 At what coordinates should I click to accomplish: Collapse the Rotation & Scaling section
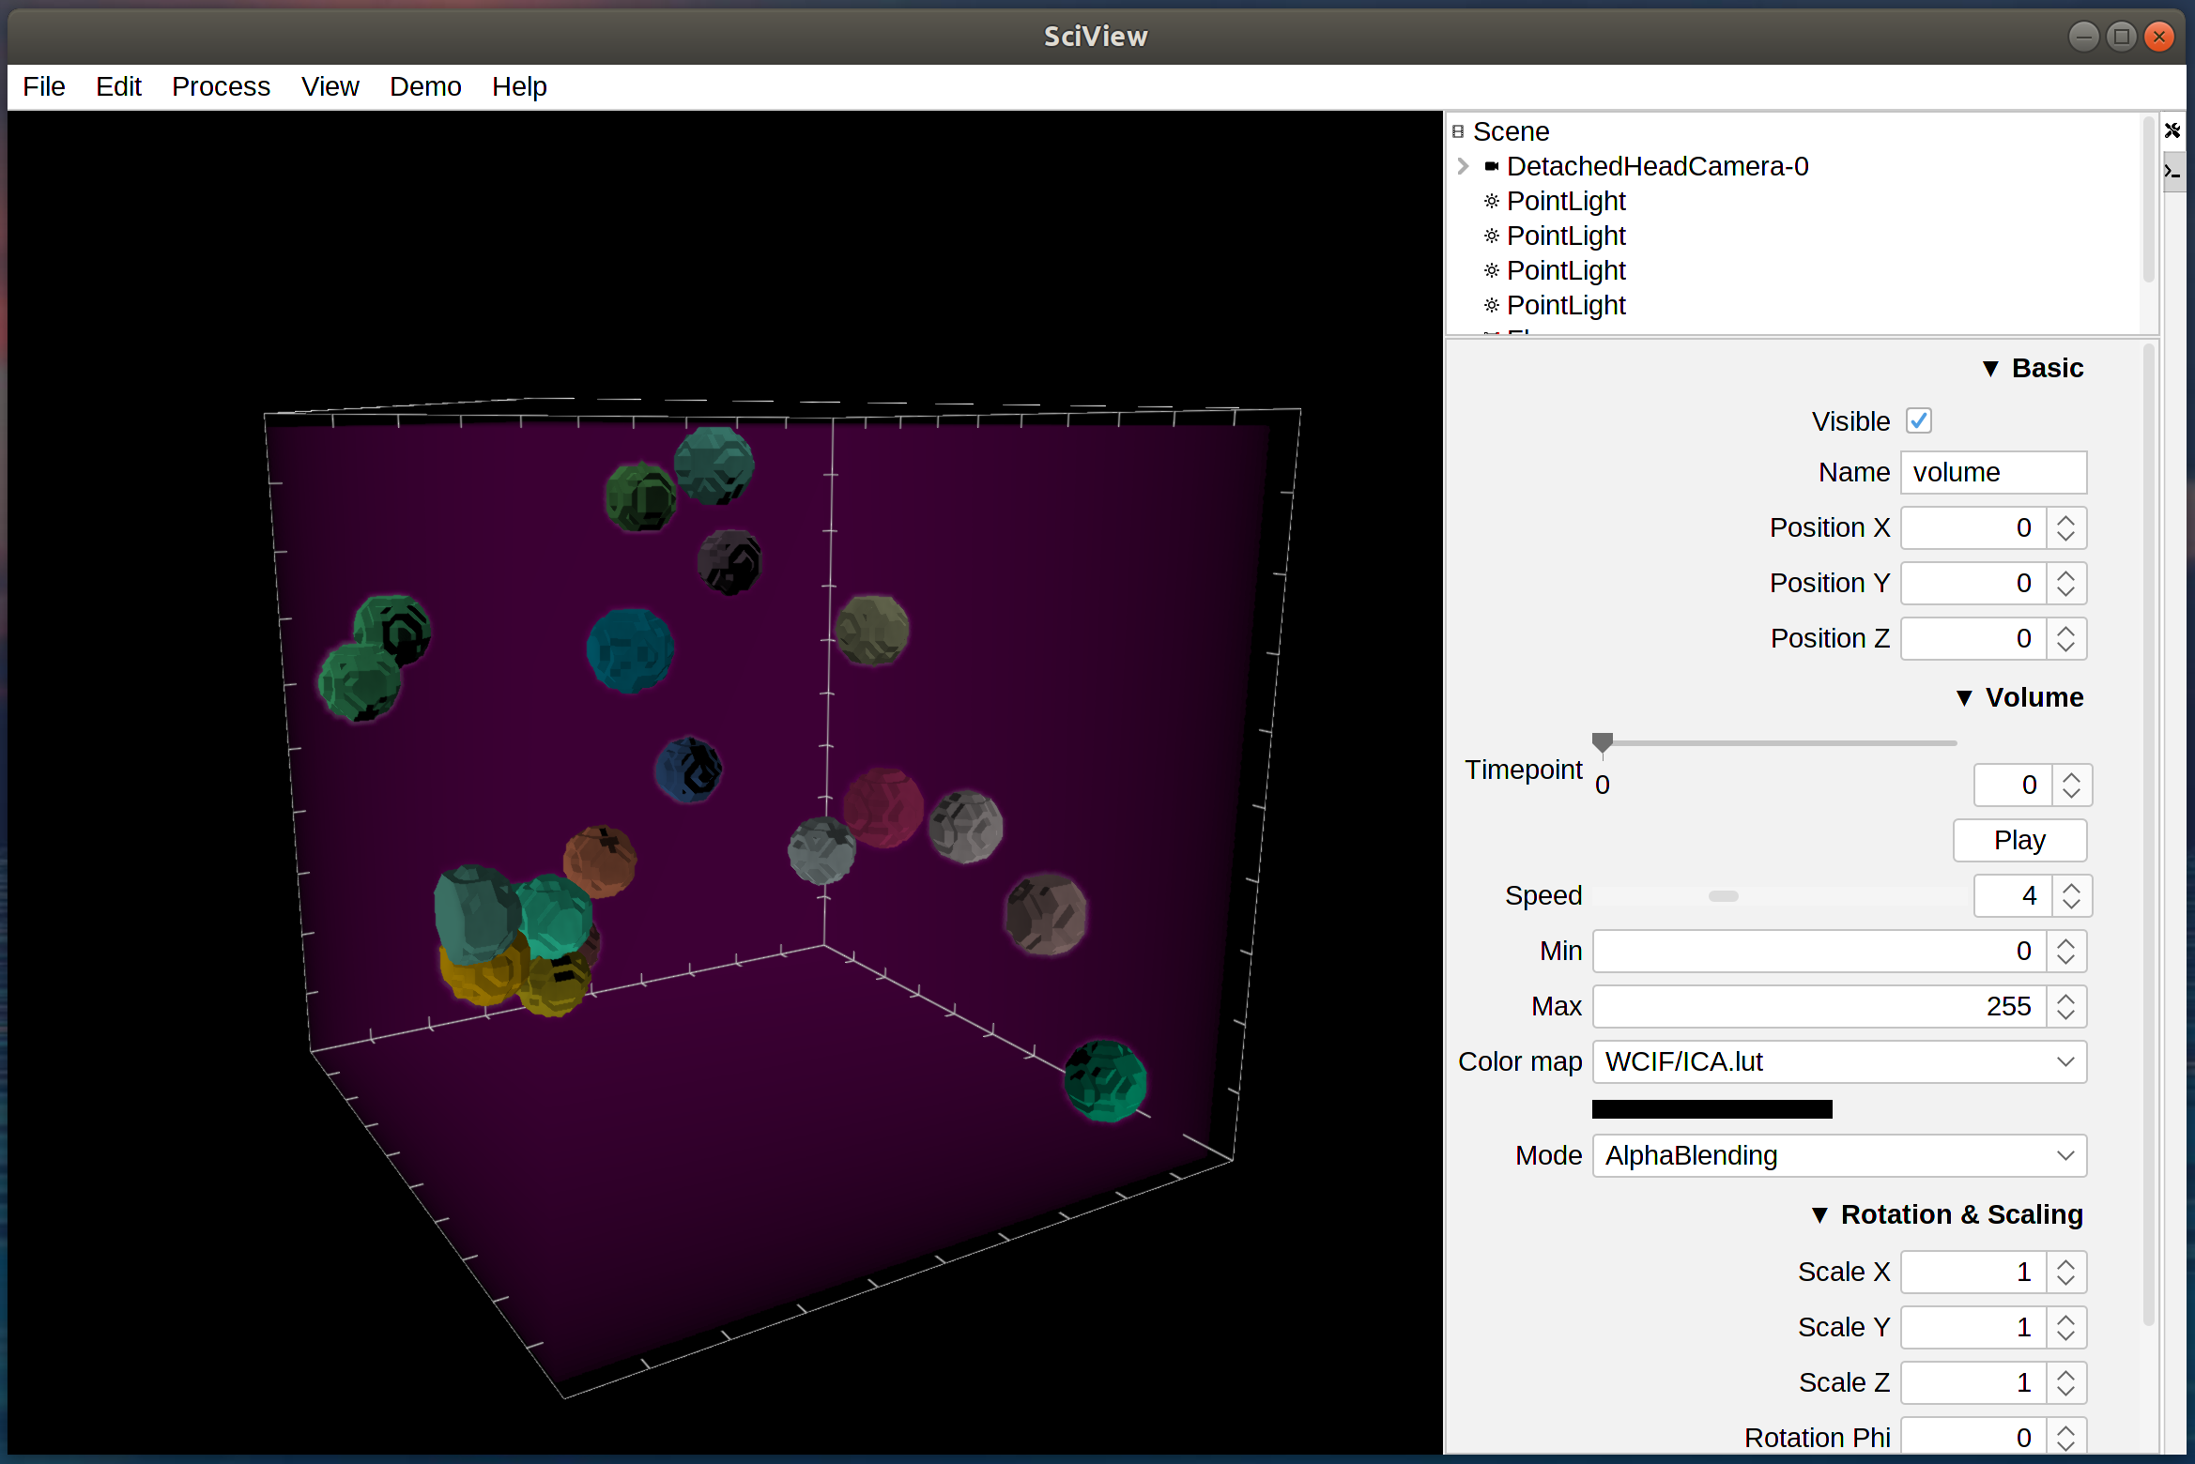click(1819, 1215)
